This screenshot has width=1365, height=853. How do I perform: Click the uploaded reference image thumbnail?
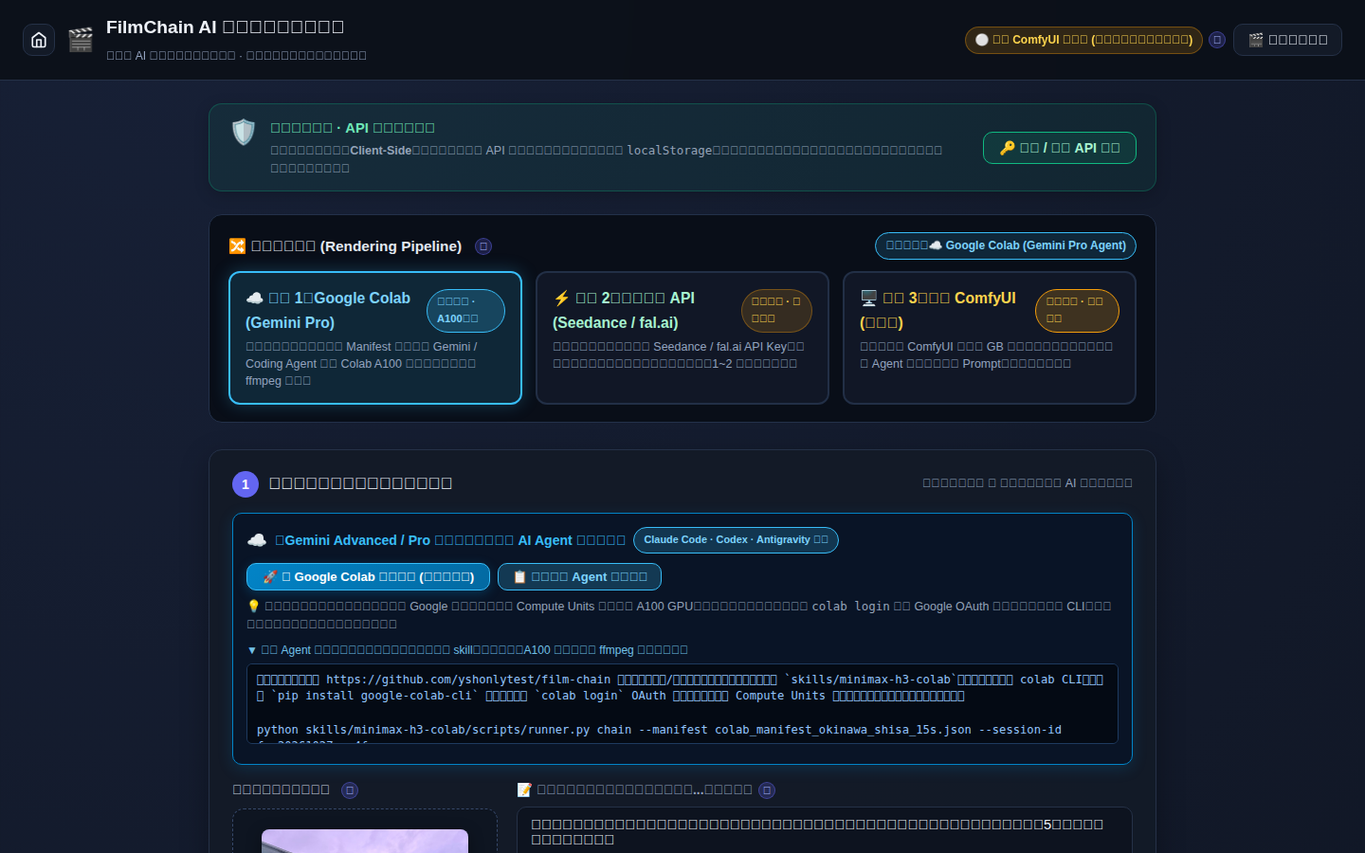[365, 841]
